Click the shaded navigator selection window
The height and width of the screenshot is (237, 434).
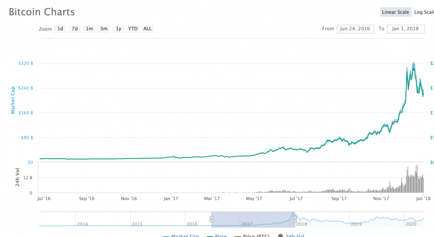253,220
